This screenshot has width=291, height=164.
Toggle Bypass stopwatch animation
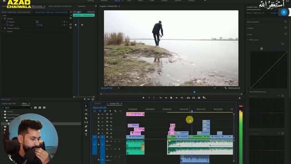pyautogui.click(x=7, y=22)
